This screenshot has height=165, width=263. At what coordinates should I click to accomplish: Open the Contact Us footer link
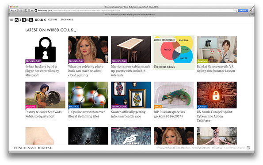pos(217,148)
